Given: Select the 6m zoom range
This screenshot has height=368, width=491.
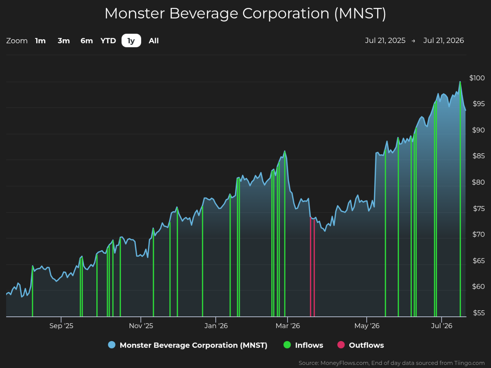Looking at the screenshot, I should coord(87,41).
